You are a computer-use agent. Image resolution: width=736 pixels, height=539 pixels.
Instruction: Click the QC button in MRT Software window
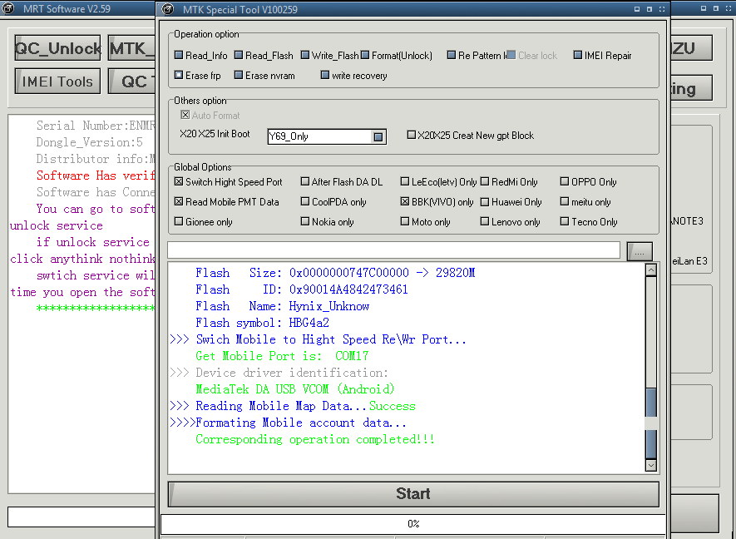[x=131, y=82]
